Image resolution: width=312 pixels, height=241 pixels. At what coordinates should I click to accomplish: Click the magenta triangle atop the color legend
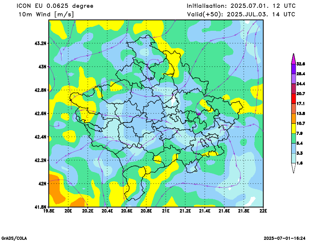coord(294,59)
